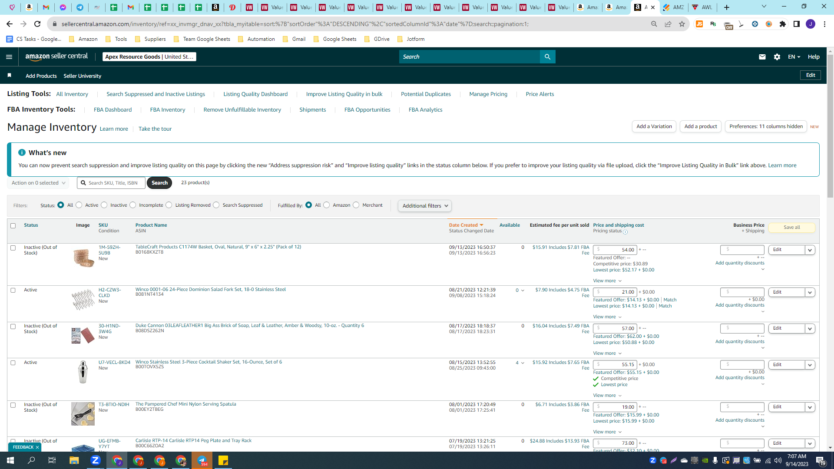The height and width of the screenshot is (469, 834).
Task: Select the Active status radio button
Action: pos(79,205)
